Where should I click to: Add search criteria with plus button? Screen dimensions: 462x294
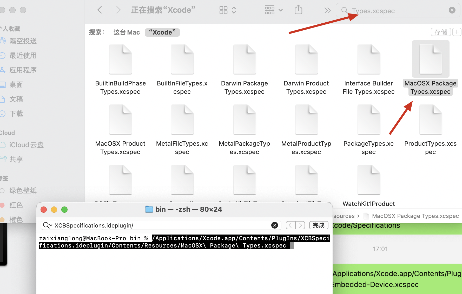pyautogui.click(x=457, y=32)
